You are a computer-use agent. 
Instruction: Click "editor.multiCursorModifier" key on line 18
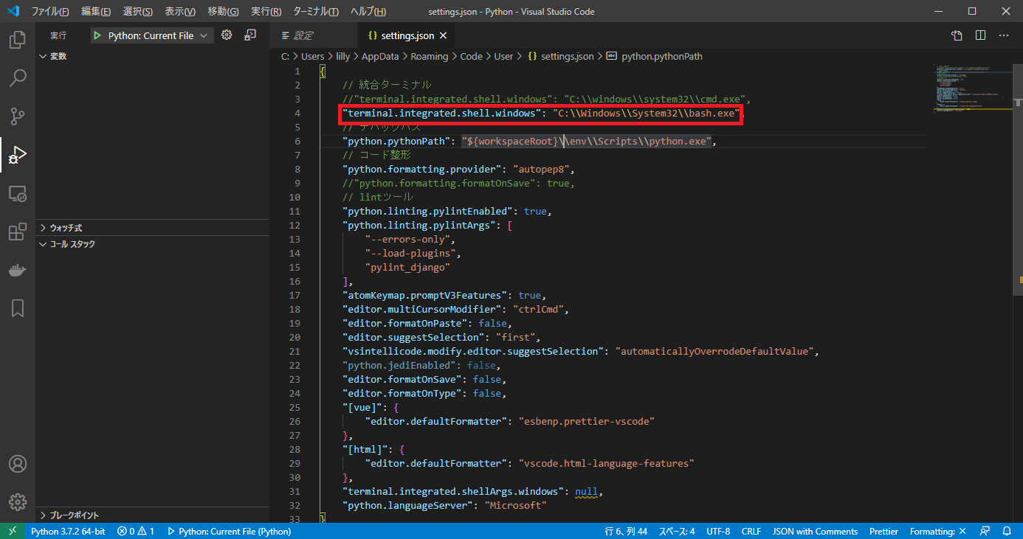[x=421, y=309]
